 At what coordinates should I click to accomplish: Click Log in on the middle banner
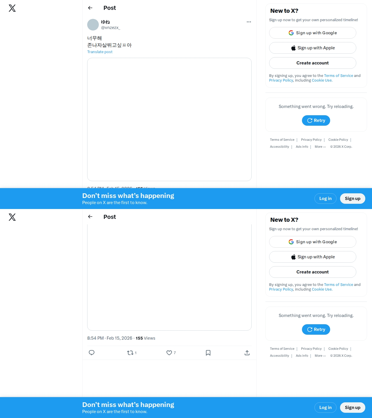pos(325,199)
